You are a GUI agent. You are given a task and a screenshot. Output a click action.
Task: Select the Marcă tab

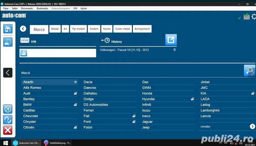(39, 30)
